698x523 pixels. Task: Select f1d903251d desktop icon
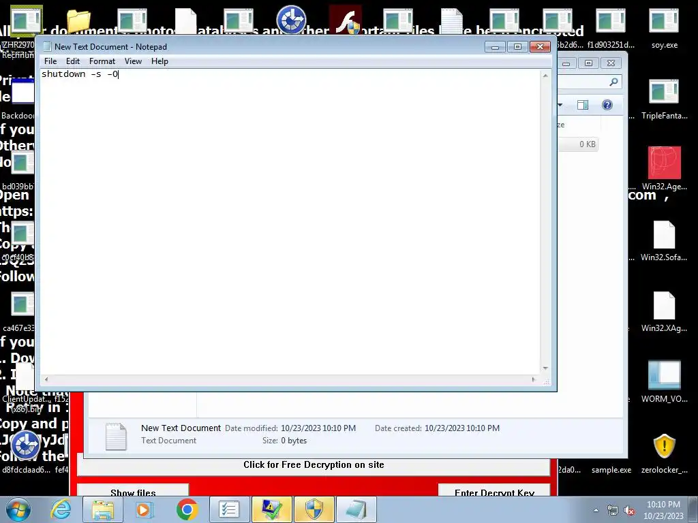(x=611, y=27)
